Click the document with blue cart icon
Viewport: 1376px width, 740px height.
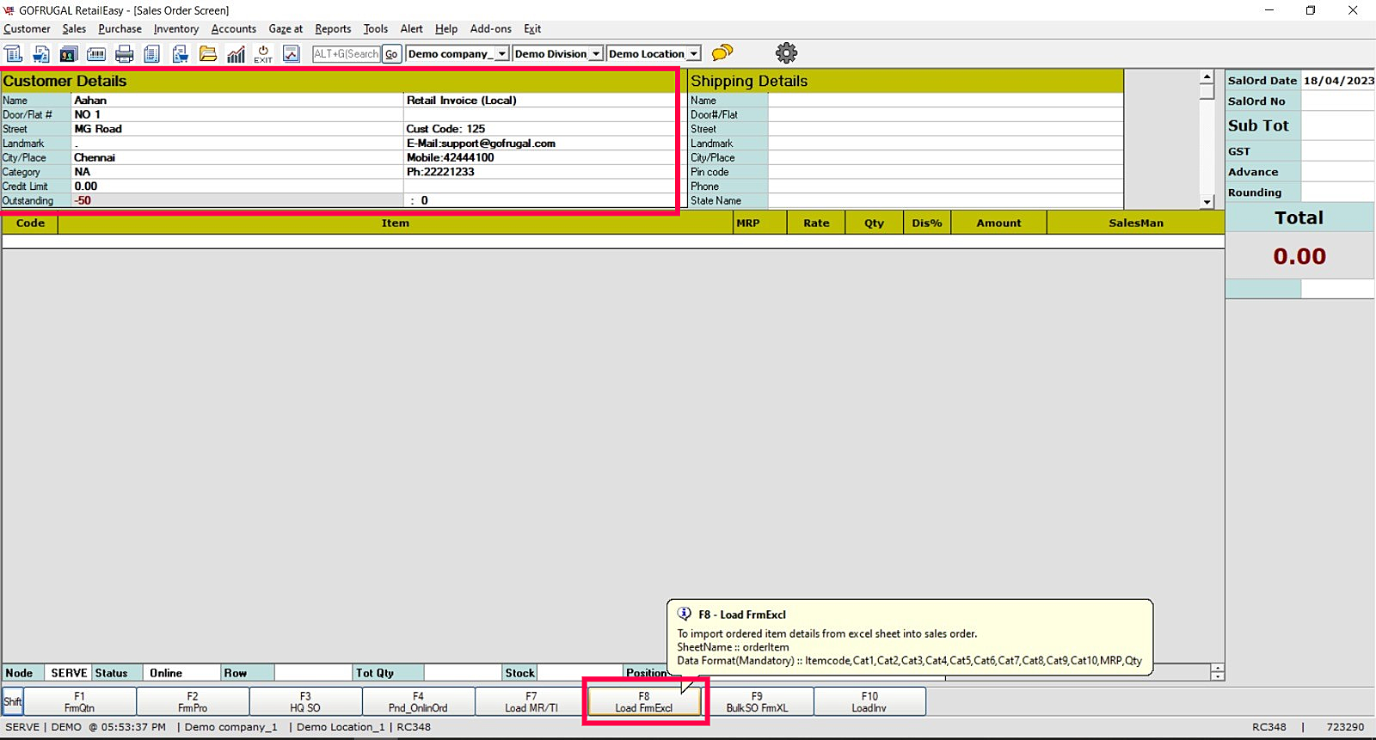(180, 53)
